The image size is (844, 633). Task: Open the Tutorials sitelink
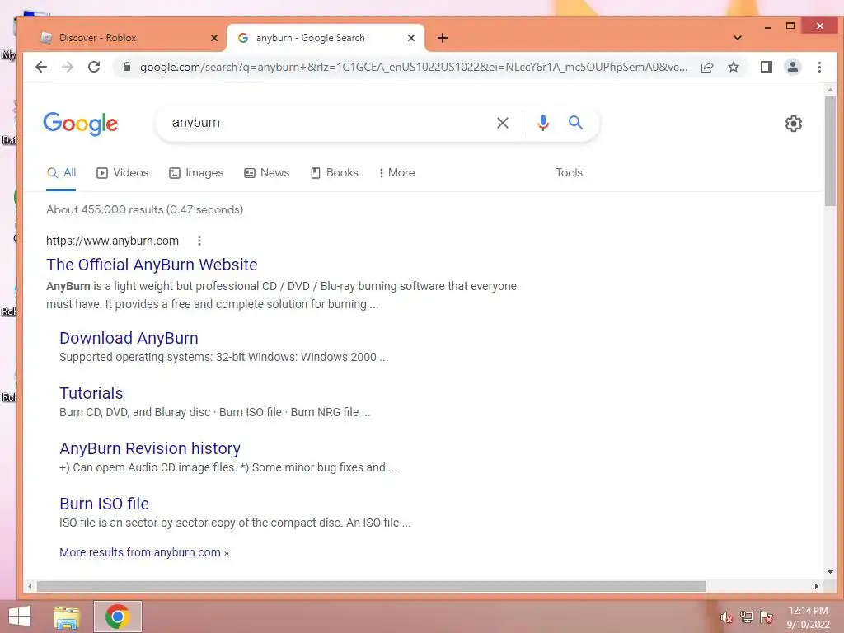pyautogui.click(x=91, y=393)
